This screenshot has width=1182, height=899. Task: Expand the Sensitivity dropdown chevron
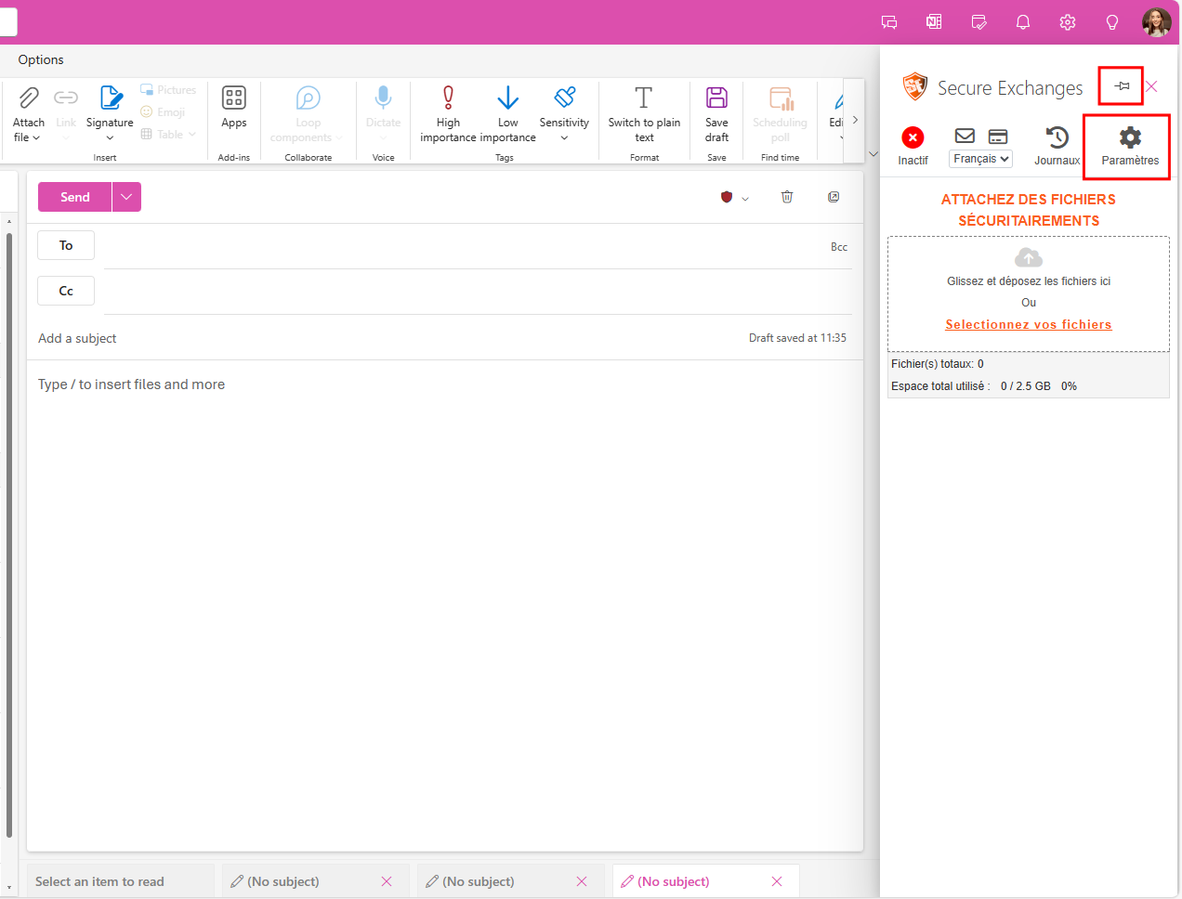(x=564, y=138)
